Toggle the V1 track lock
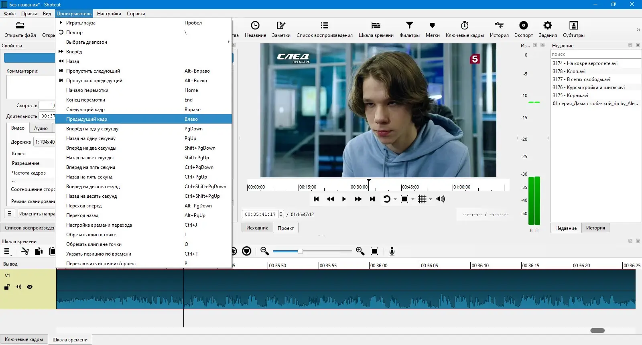 [7, 287]
